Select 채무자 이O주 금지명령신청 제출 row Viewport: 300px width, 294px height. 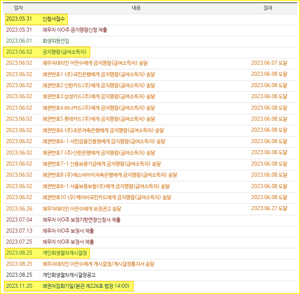tap(150, 30)
